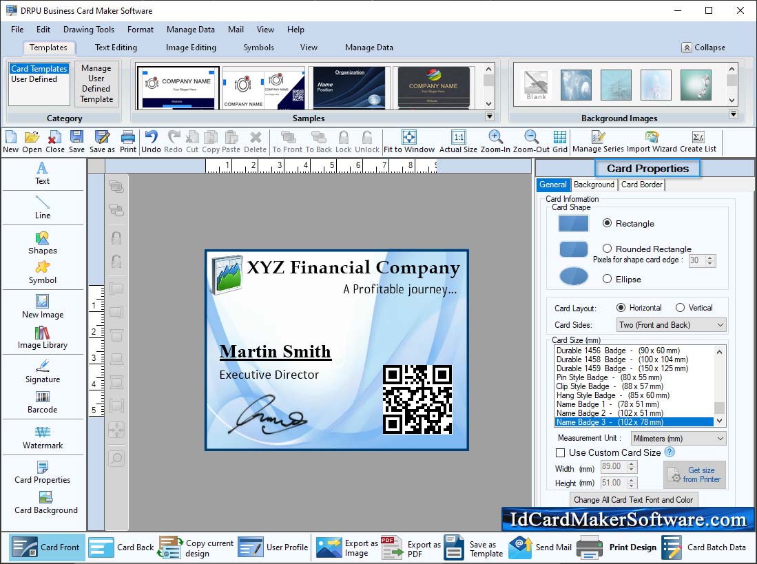The image size is (757, 564).
Task: Close the current document via toolbar
Action: point(55,142)
